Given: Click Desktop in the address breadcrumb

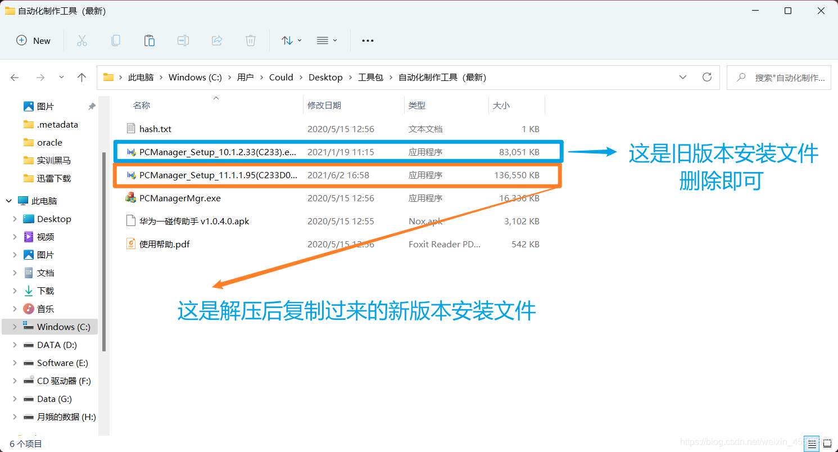Looking at the screenshot, I should (x=325, y=78).
